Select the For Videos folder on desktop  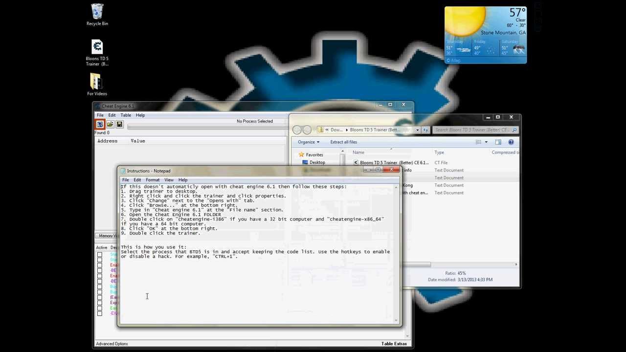point(97,84)
